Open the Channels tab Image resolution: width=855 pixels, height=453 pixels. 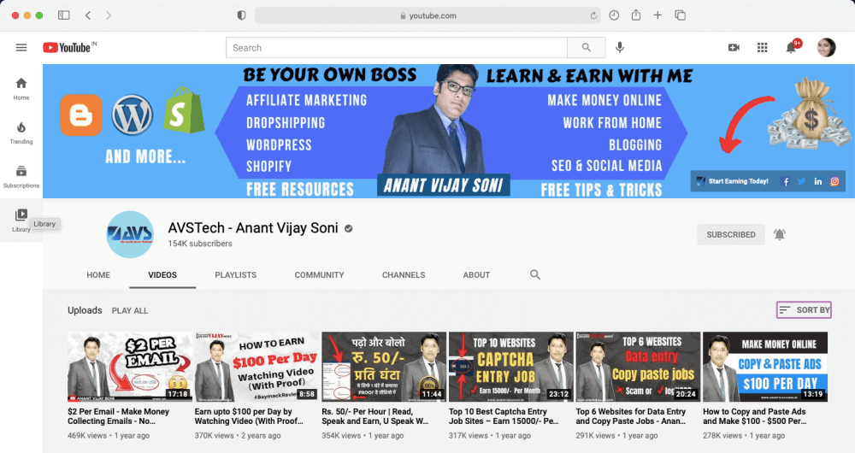point(404,274)
